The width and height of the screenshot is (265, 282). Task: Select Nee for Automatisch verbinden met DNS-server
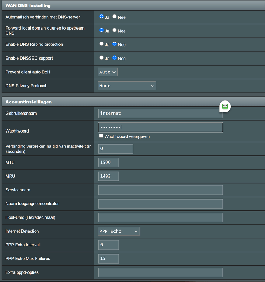[115, 17]
